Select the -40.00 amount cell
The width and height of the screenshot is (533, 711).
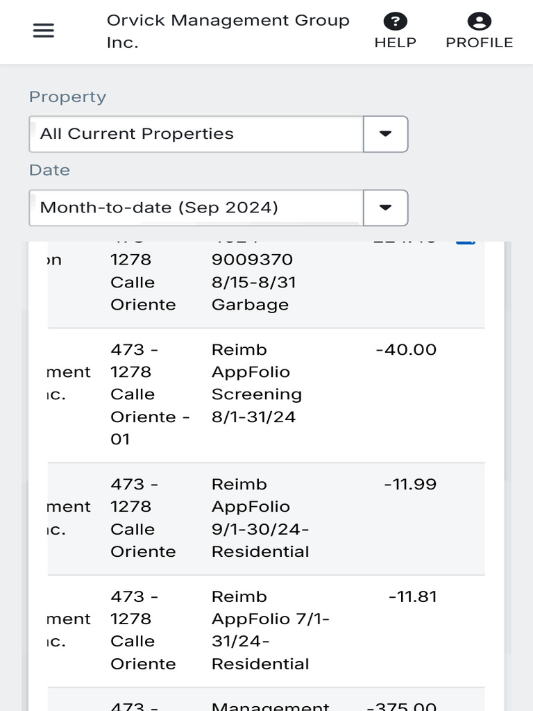pyautogui.click(x=406, y=350)
